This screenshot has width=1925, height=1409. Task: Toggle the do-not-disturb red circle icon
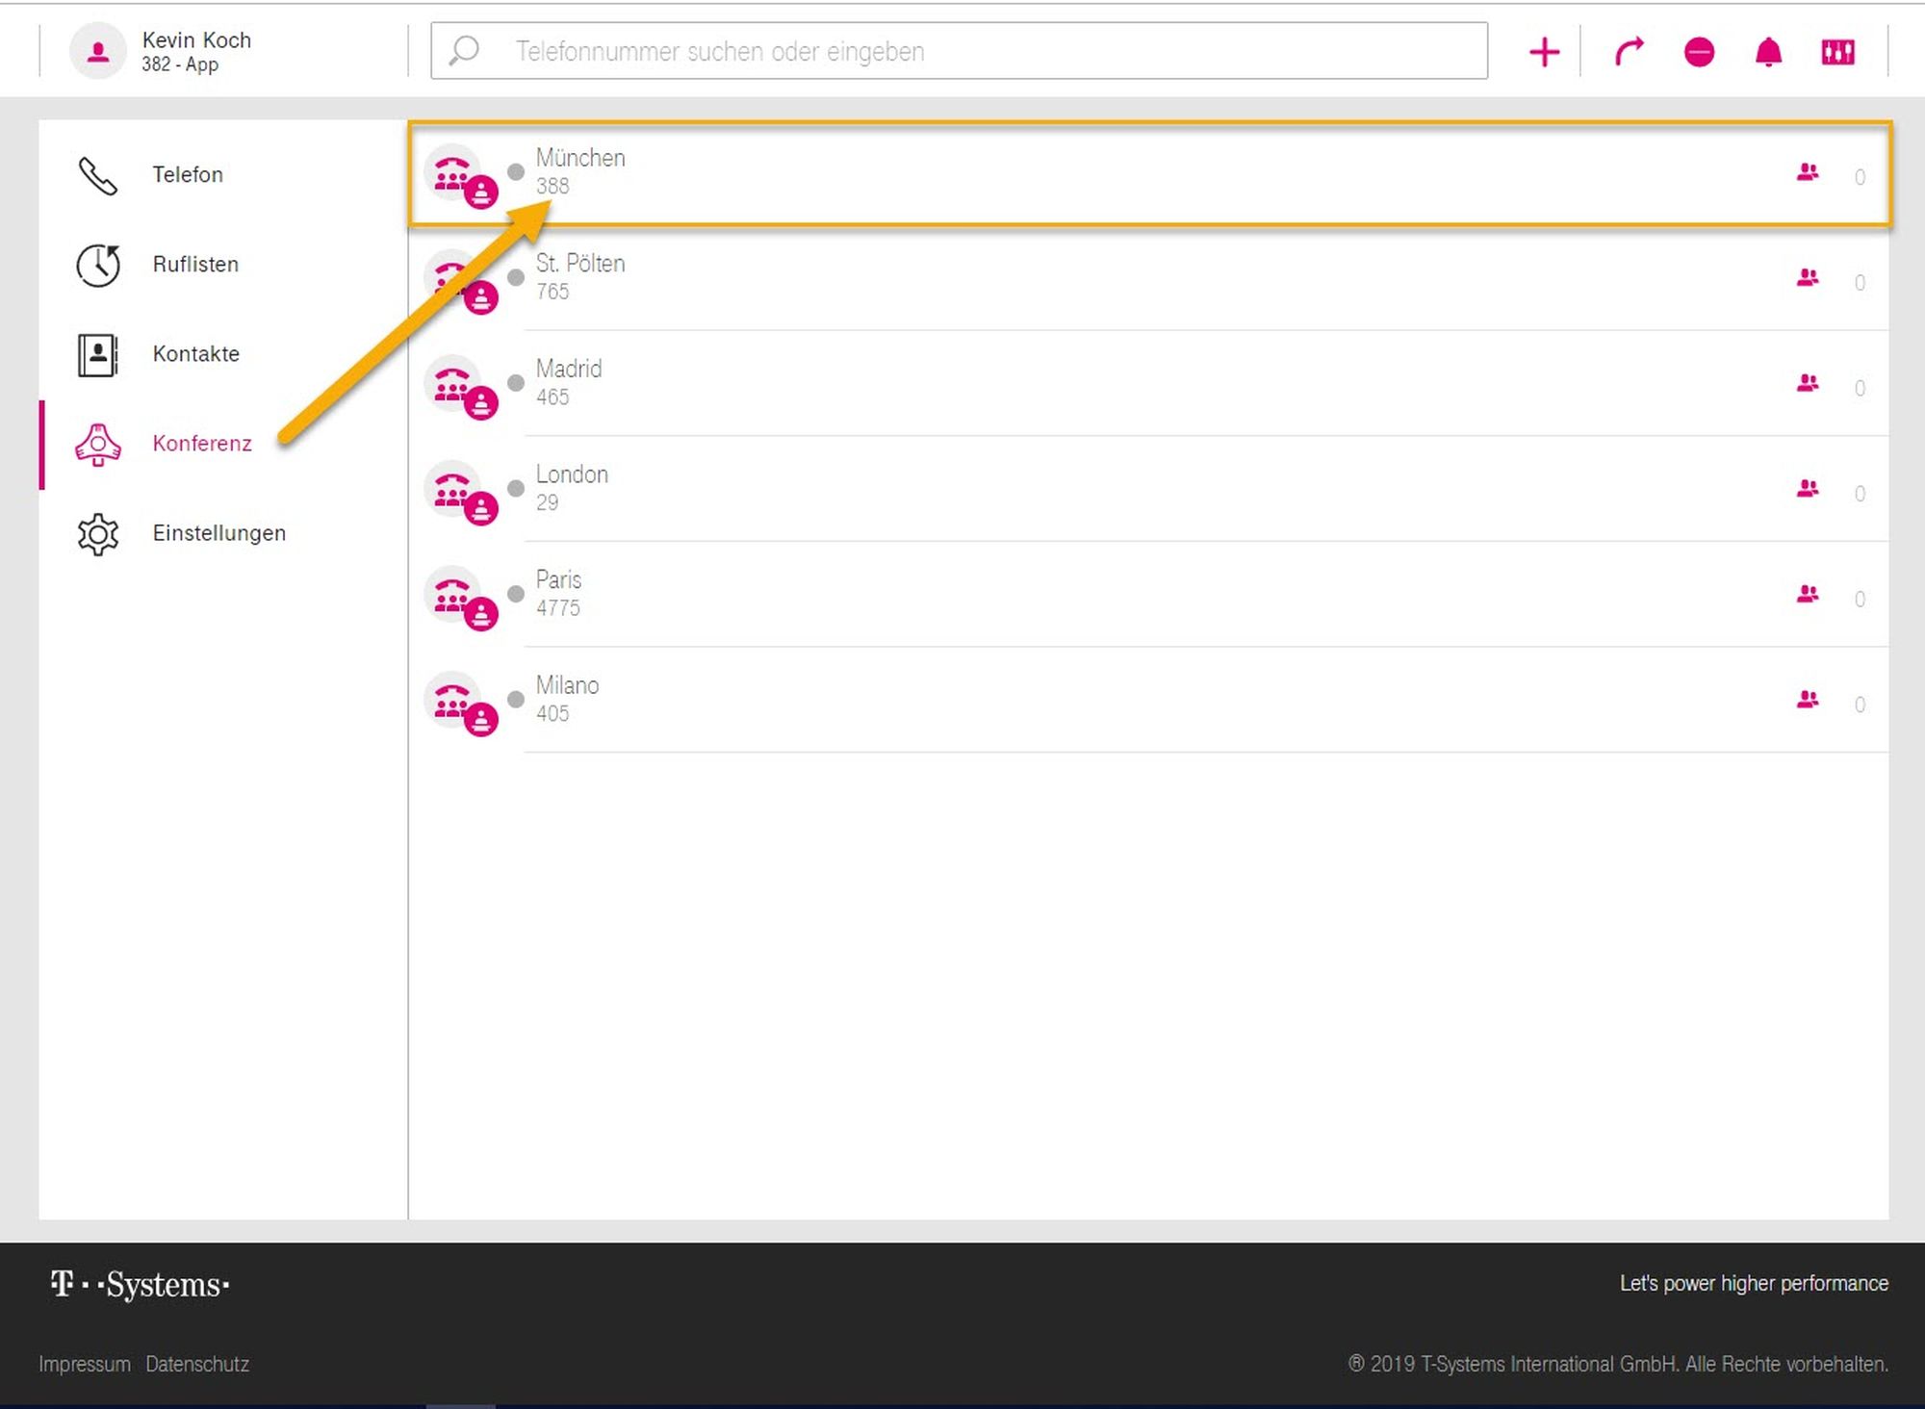click(1699, 52)
